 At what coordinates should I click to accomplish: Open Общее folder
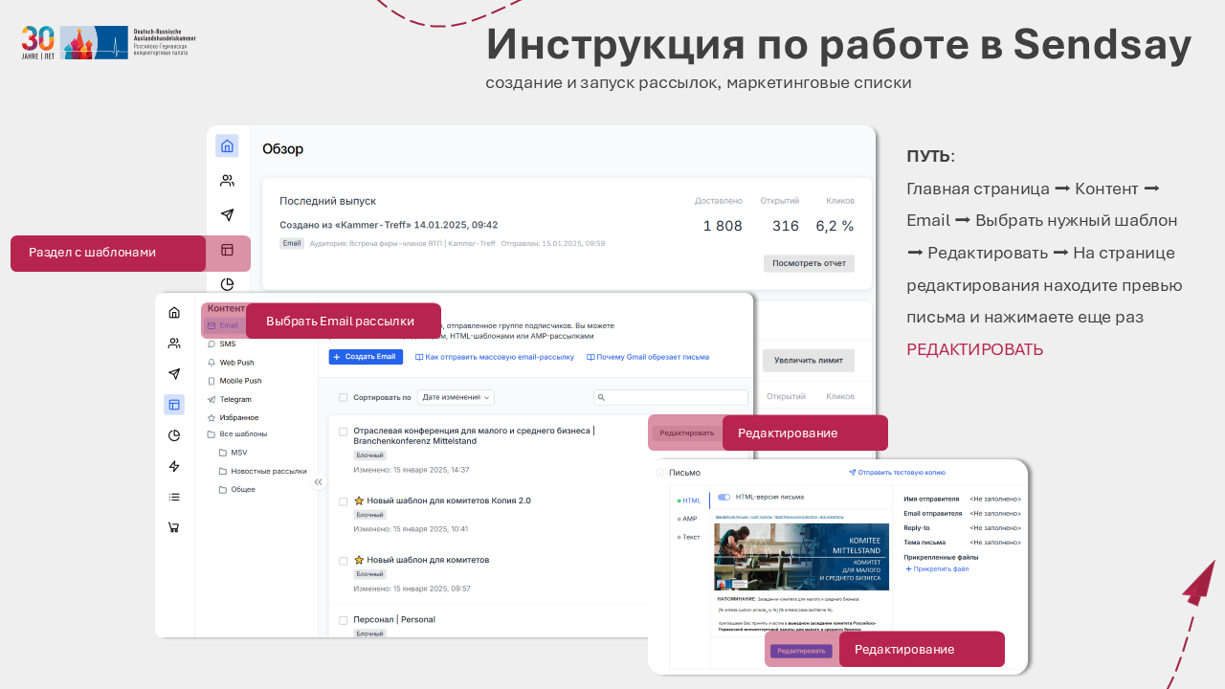pyautogui.click(x=243, y=489)
